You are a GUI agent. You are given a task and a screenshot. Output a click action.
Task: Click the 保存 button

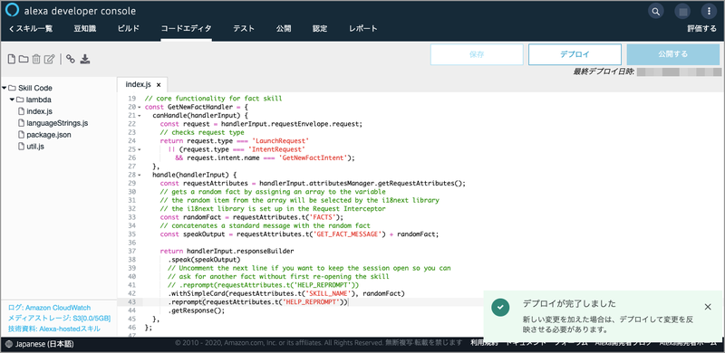tap(477, 54)
